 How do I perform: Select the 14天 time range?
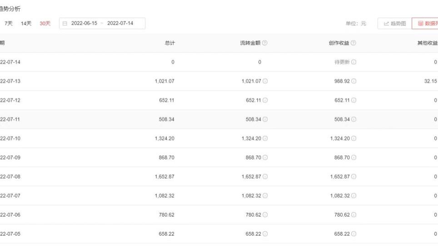[x=26, y=24]
